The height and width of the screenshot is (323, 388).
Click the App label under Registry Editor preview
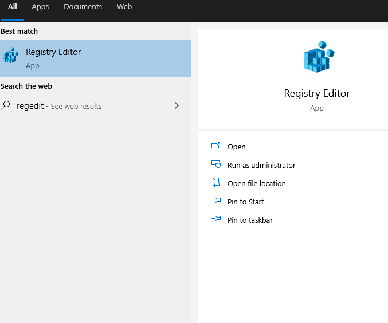click(317, 108)
